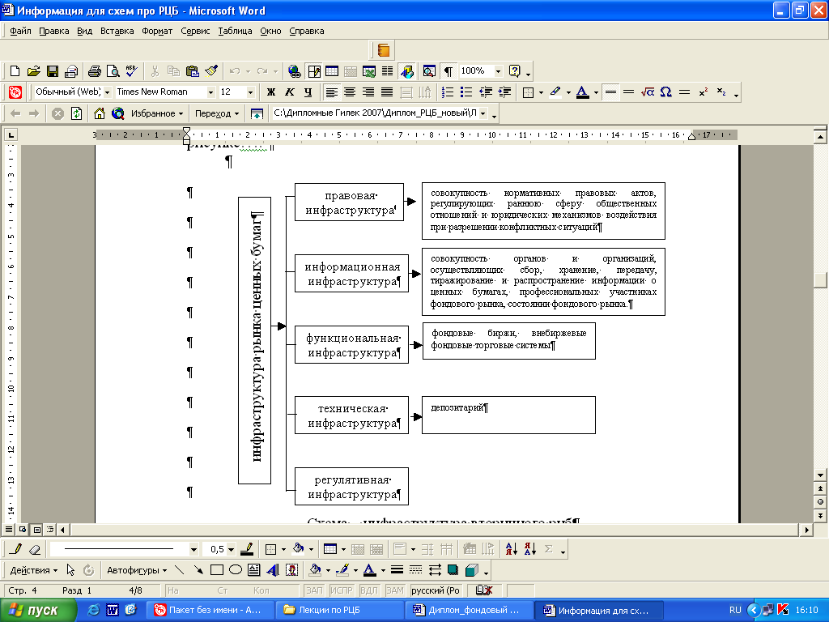829x622 pixels.
Task: Insert WordArt from the drawing toolbar
Action: click(x=273, y=569)
